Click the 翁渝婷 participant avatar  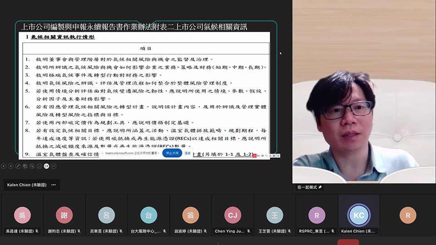pyautogui.click(x=190, y=216)
